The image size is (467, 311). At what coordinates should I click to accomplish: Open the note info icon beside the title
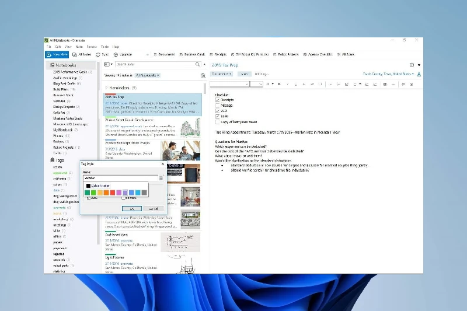click(412, 65)
